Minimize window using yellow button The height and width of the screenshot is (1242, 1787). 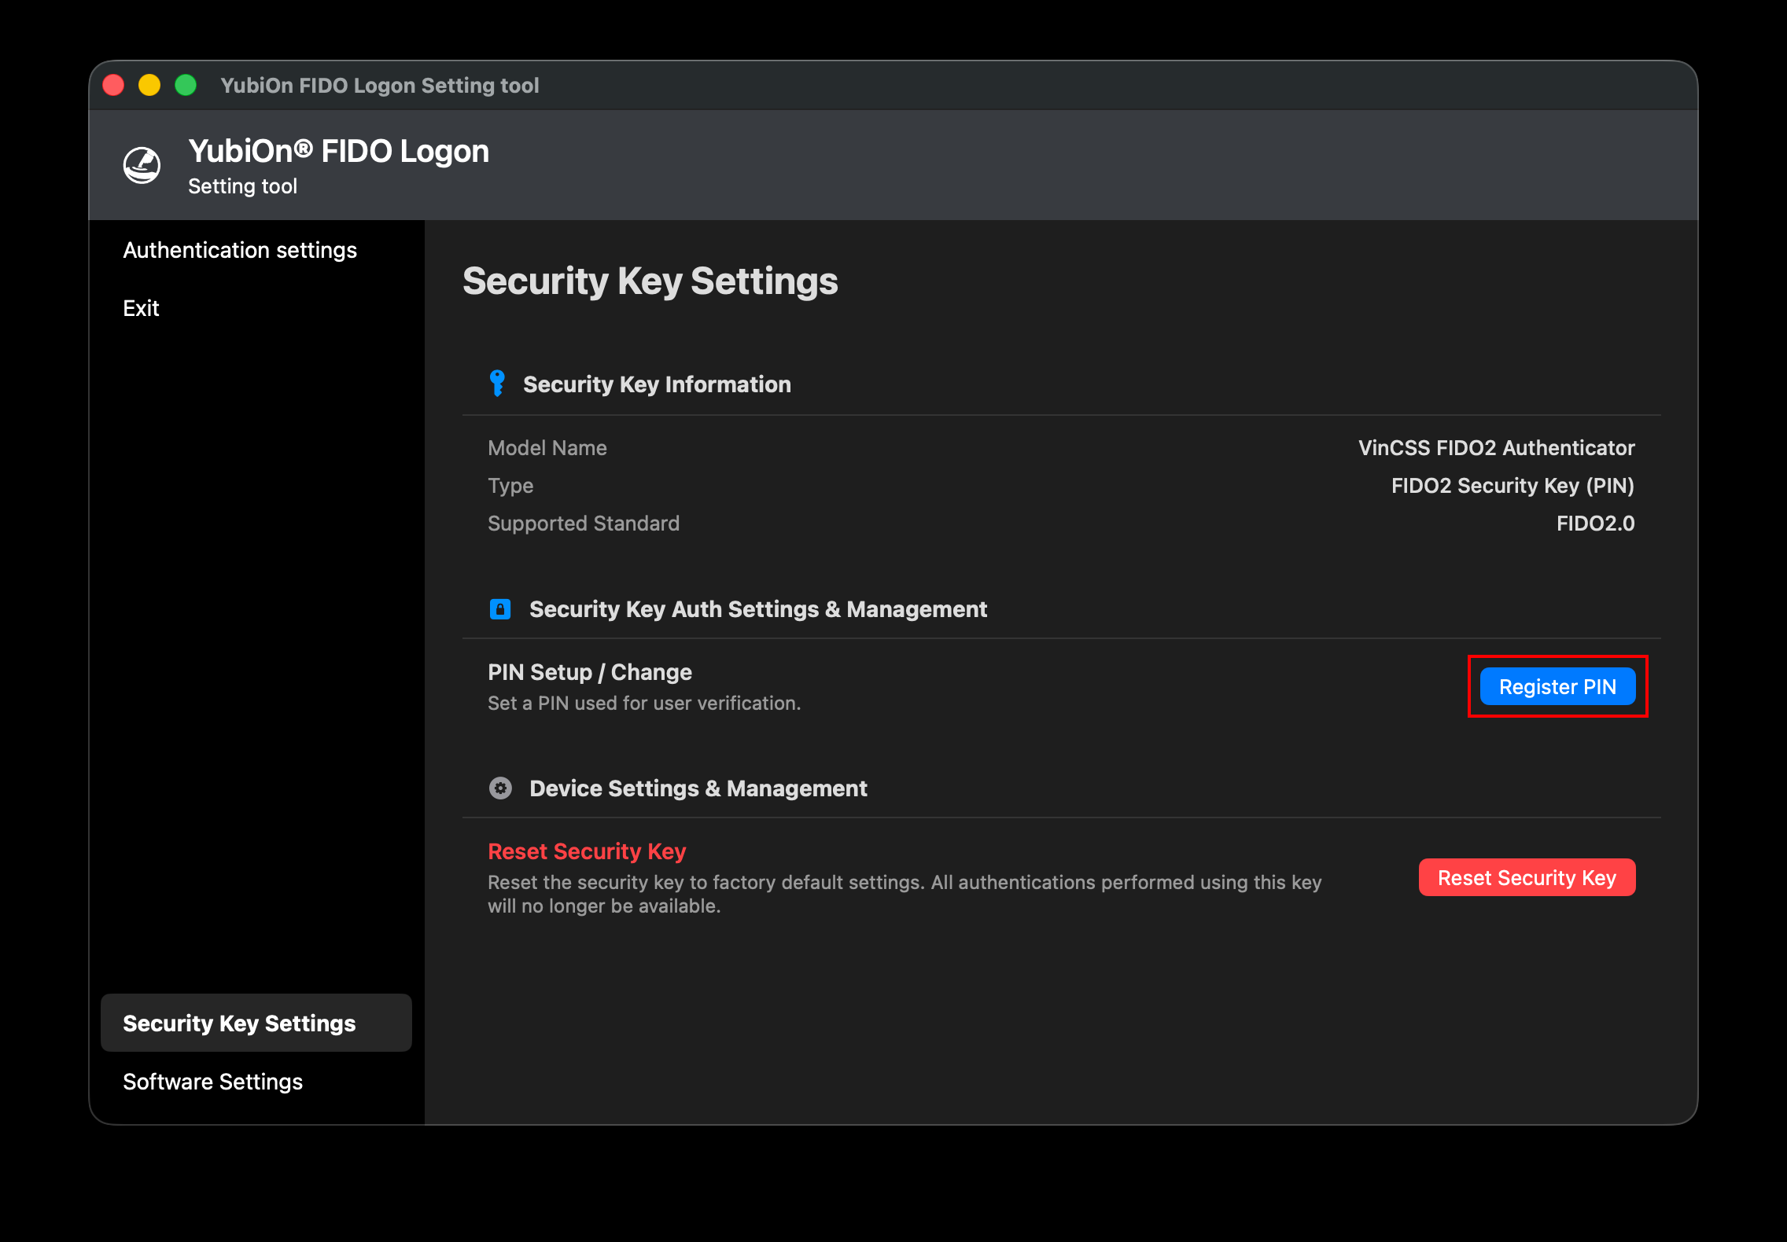149,85
